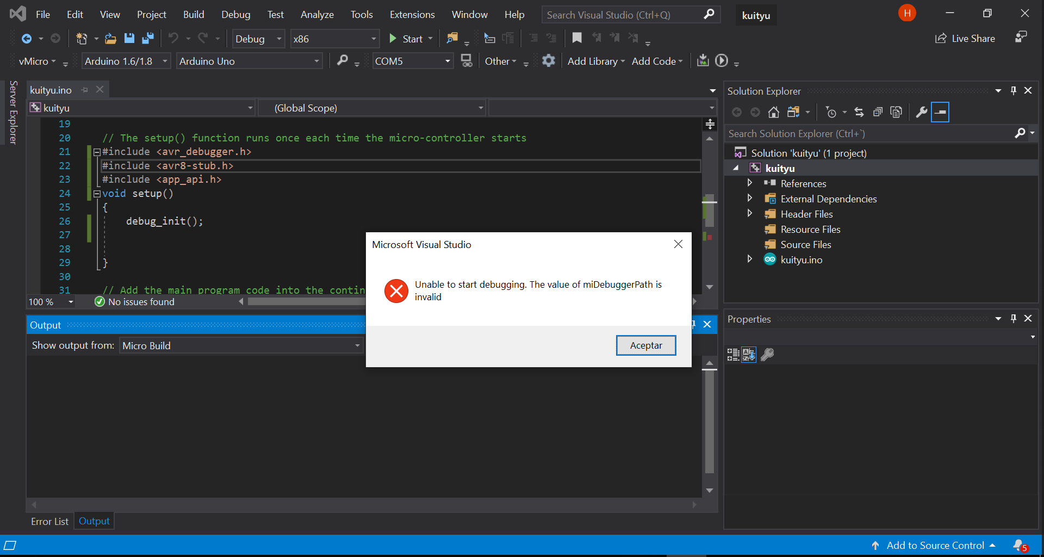Toggle Show All Files in Solution Explorer
Viewport: 1044px width, 557px height.
point(896,112)
